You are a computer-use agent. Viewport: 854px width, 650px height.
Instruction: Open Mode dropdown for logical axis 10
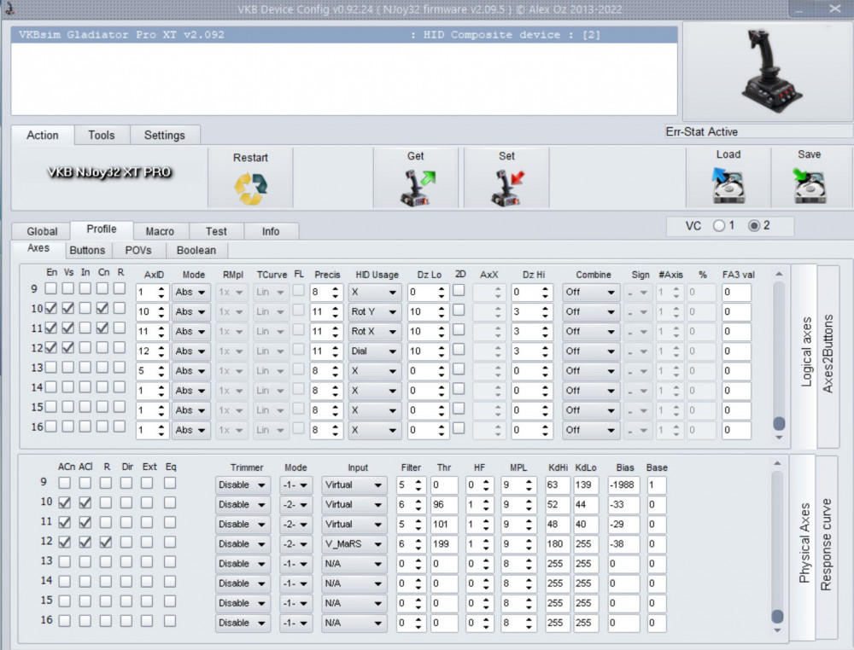[190, 311]
